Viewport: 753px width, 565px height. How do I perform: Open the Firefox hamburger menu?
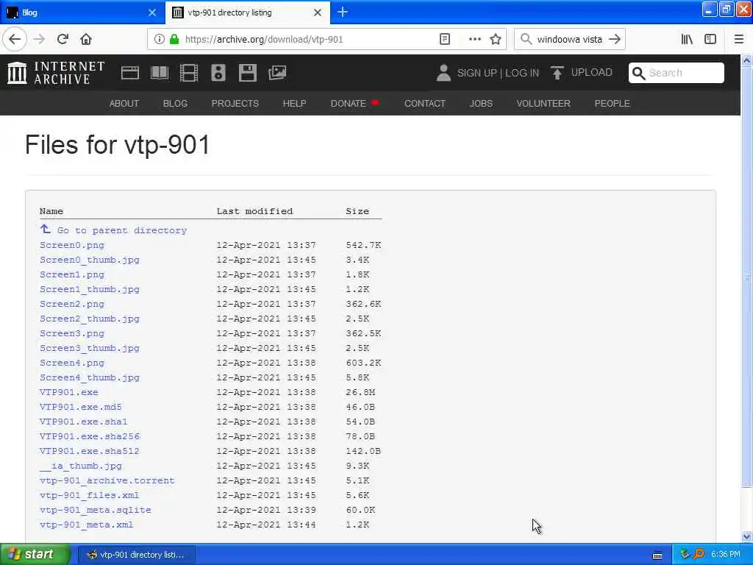pyautogui.click(x=738, y=40)
